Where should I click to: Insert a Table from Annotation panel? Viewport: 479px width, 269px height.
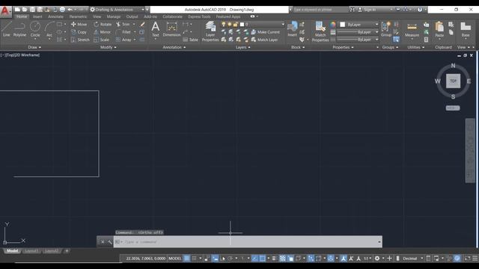pos(191,40)
